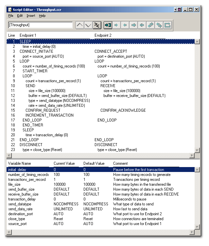Image resolution: width=209 pixels, height=246 pixels.
Task: Click the looping rectangle arrow toolbar icon
Action: point(167,25)
